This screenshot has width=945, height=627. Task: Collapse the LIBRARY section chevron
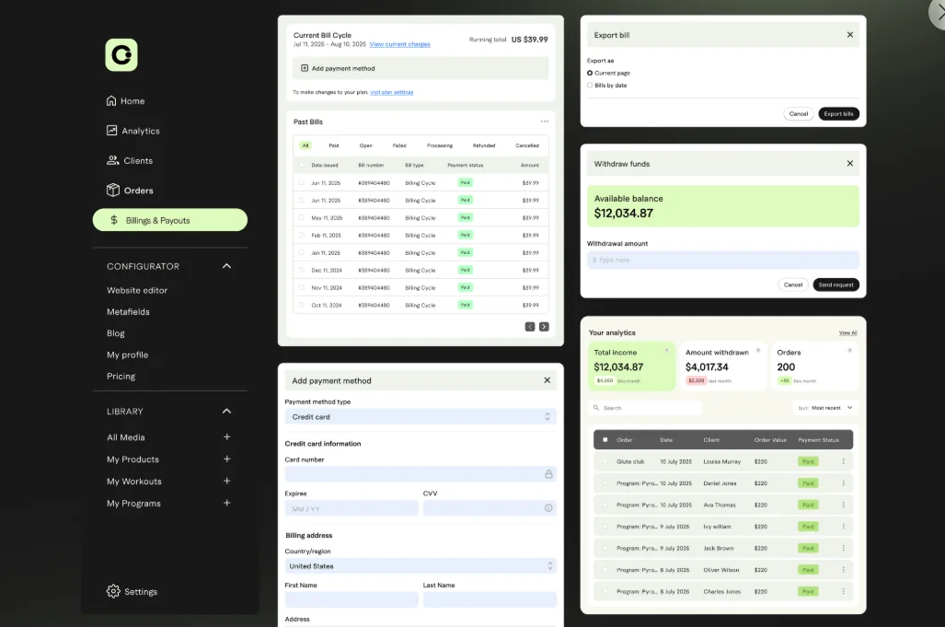(226, 412)
